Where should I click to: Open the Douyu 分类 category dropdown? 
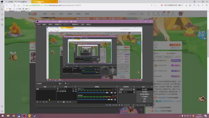point(61,14)
